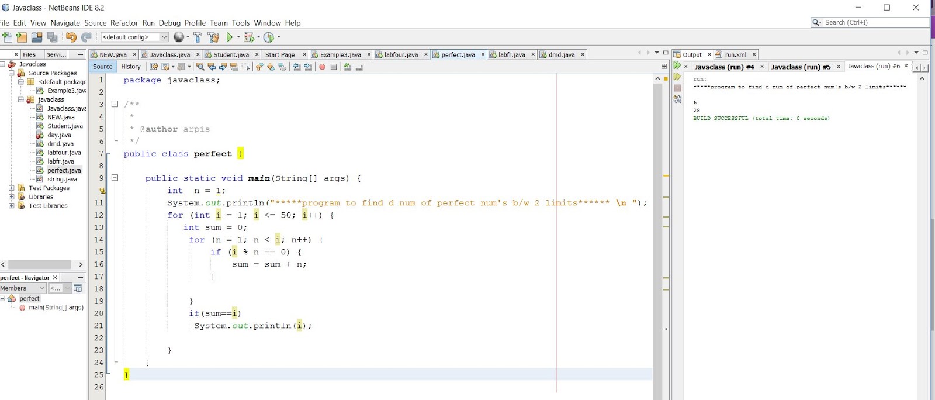Click the Uncomment code icon
Viewport: 935px width, 400px height.
point(359,67)
